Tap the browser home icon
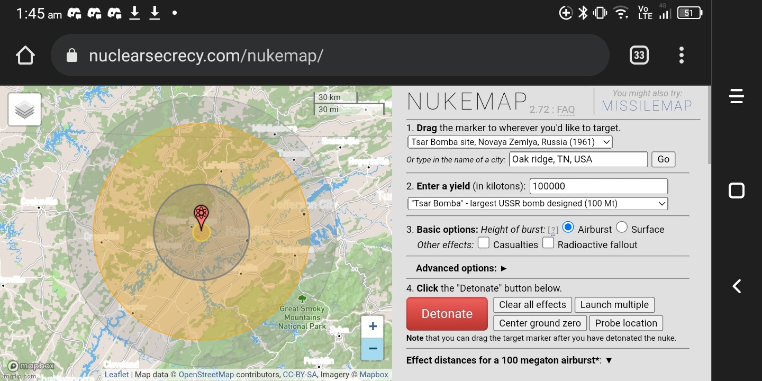This screenshot has height=381, width=762. click(25, 56)
